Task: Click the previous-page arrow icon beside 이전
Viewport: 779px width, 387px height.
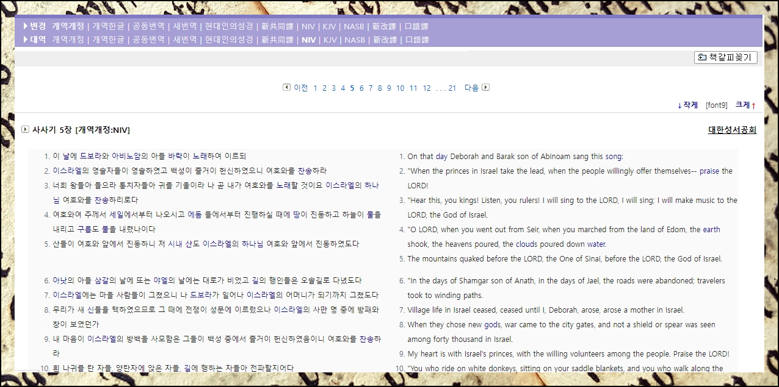Action: [x=286, y=87]
